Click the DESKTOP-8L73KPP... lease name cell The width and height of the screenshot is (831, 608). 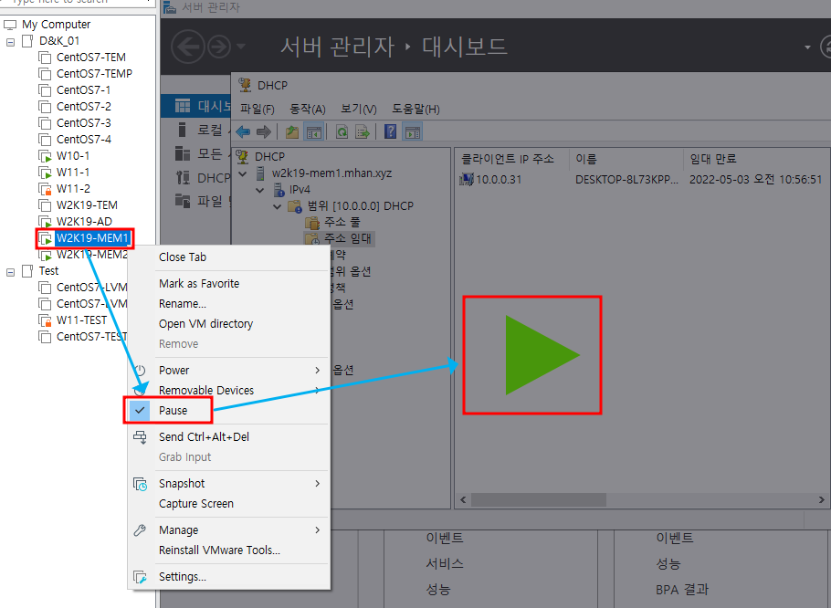(626, 180)
